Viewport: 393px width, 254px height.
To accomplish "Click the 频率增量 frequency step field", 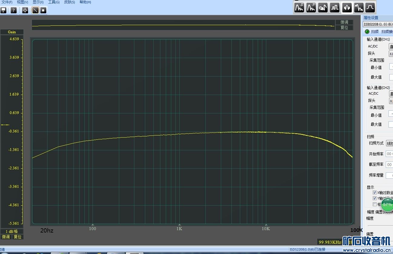I will point(389,175).
